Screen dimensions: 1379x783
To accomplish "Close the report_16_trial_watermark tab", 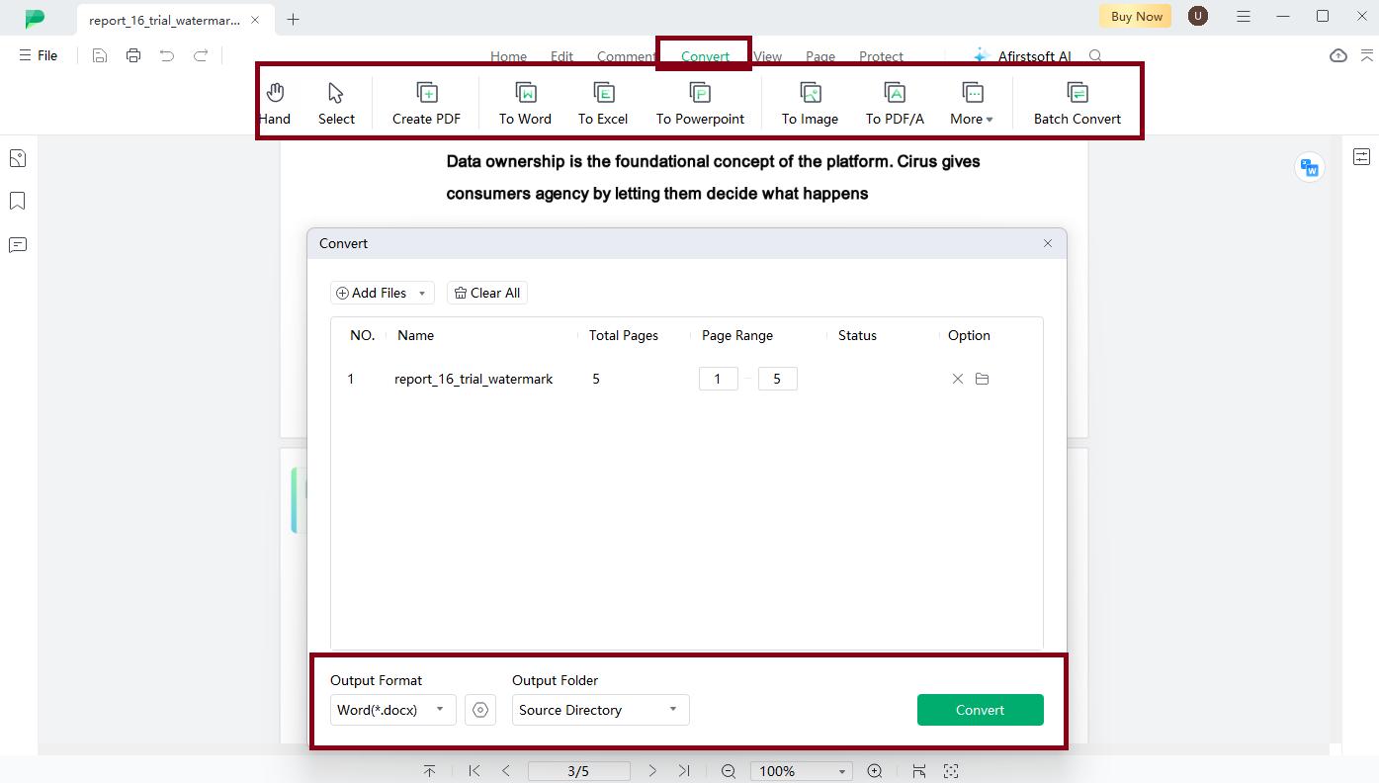I will [x=257, y=20].
